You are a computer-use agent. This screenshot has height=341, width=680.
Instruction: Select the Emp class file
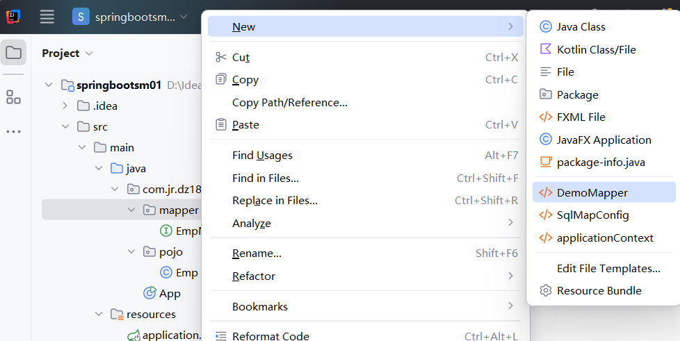(187, 272)
